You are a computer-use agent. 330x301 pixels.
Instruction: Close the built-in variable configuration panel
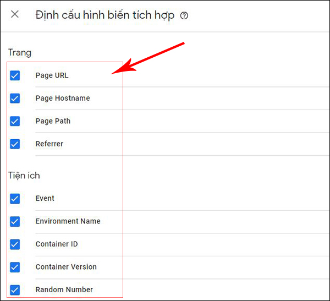[15, 14]
